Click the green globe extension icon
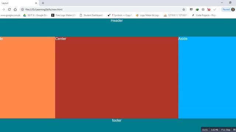This screenshot has height=132, width=236. [197, 10]
